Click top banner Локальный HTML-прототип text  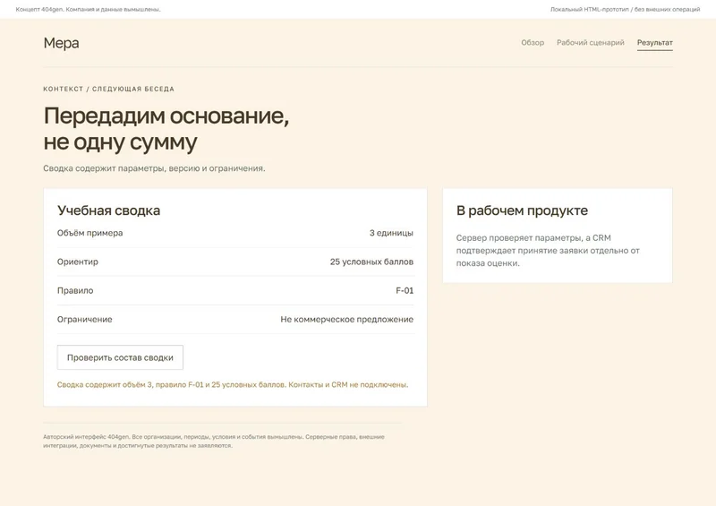click(625, 9)
